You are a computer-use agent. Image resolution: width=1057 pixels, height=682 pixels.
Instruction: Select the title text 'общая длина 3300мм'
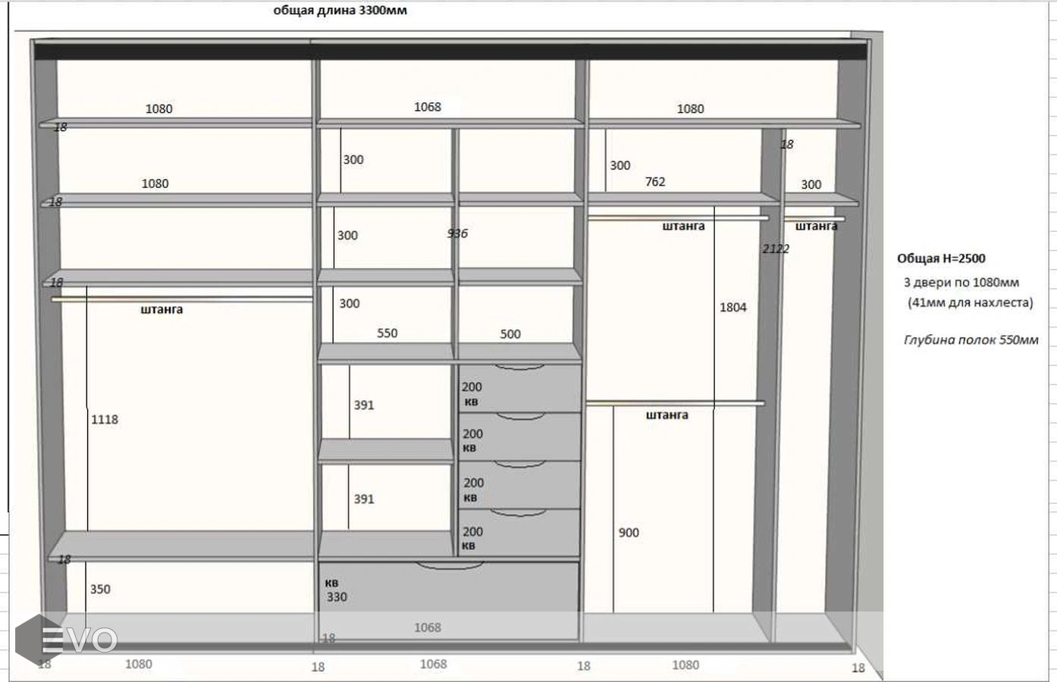pos(340,11)
